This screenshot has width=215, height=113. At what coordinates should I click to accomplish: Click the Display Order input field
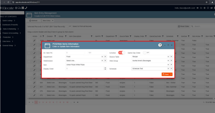point(85,69)
